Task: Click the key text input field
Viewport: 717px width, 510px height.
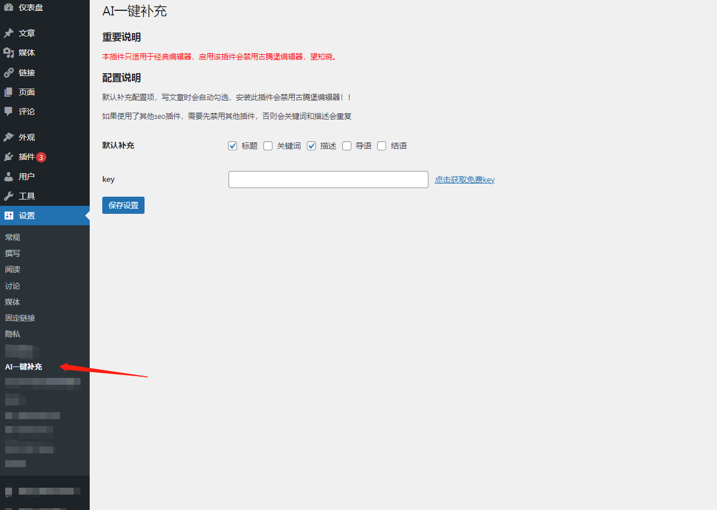Action: click(x=328, y=180)
